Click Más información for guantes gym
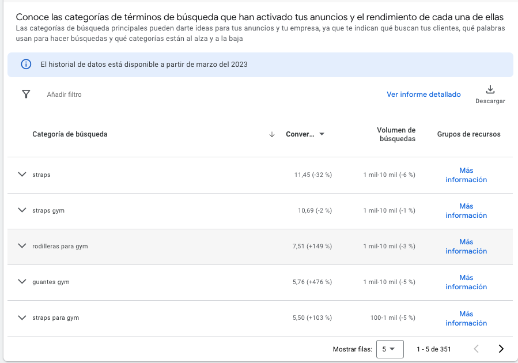 pyautogui.click(x=466, y=282)
